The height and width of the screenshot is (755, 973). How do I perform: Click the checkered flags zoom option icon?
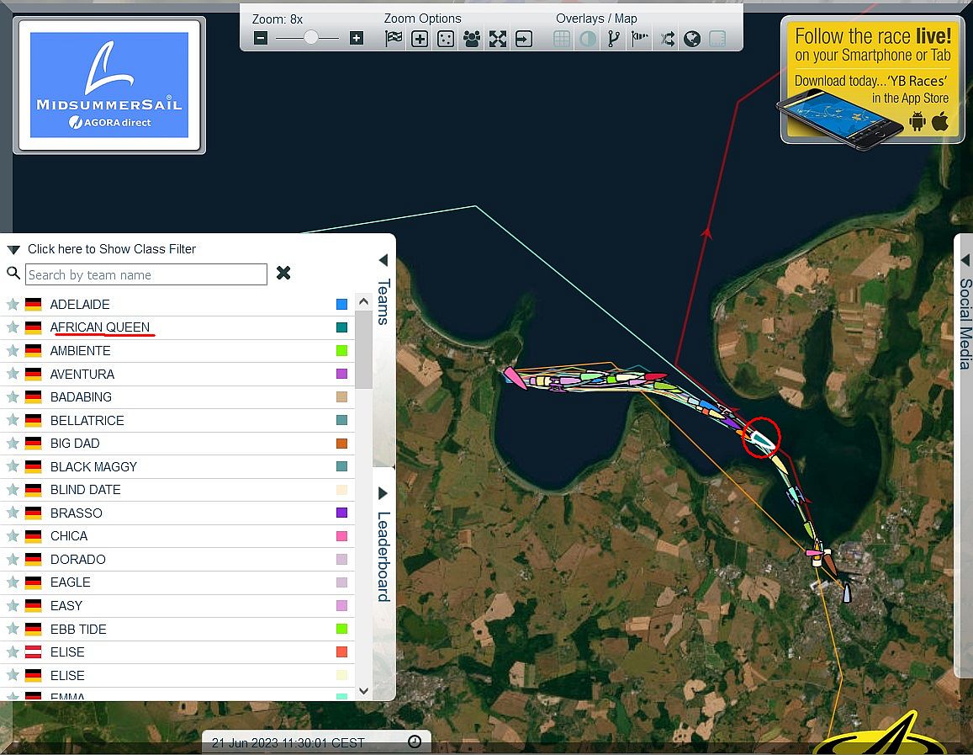click(394, 39)
